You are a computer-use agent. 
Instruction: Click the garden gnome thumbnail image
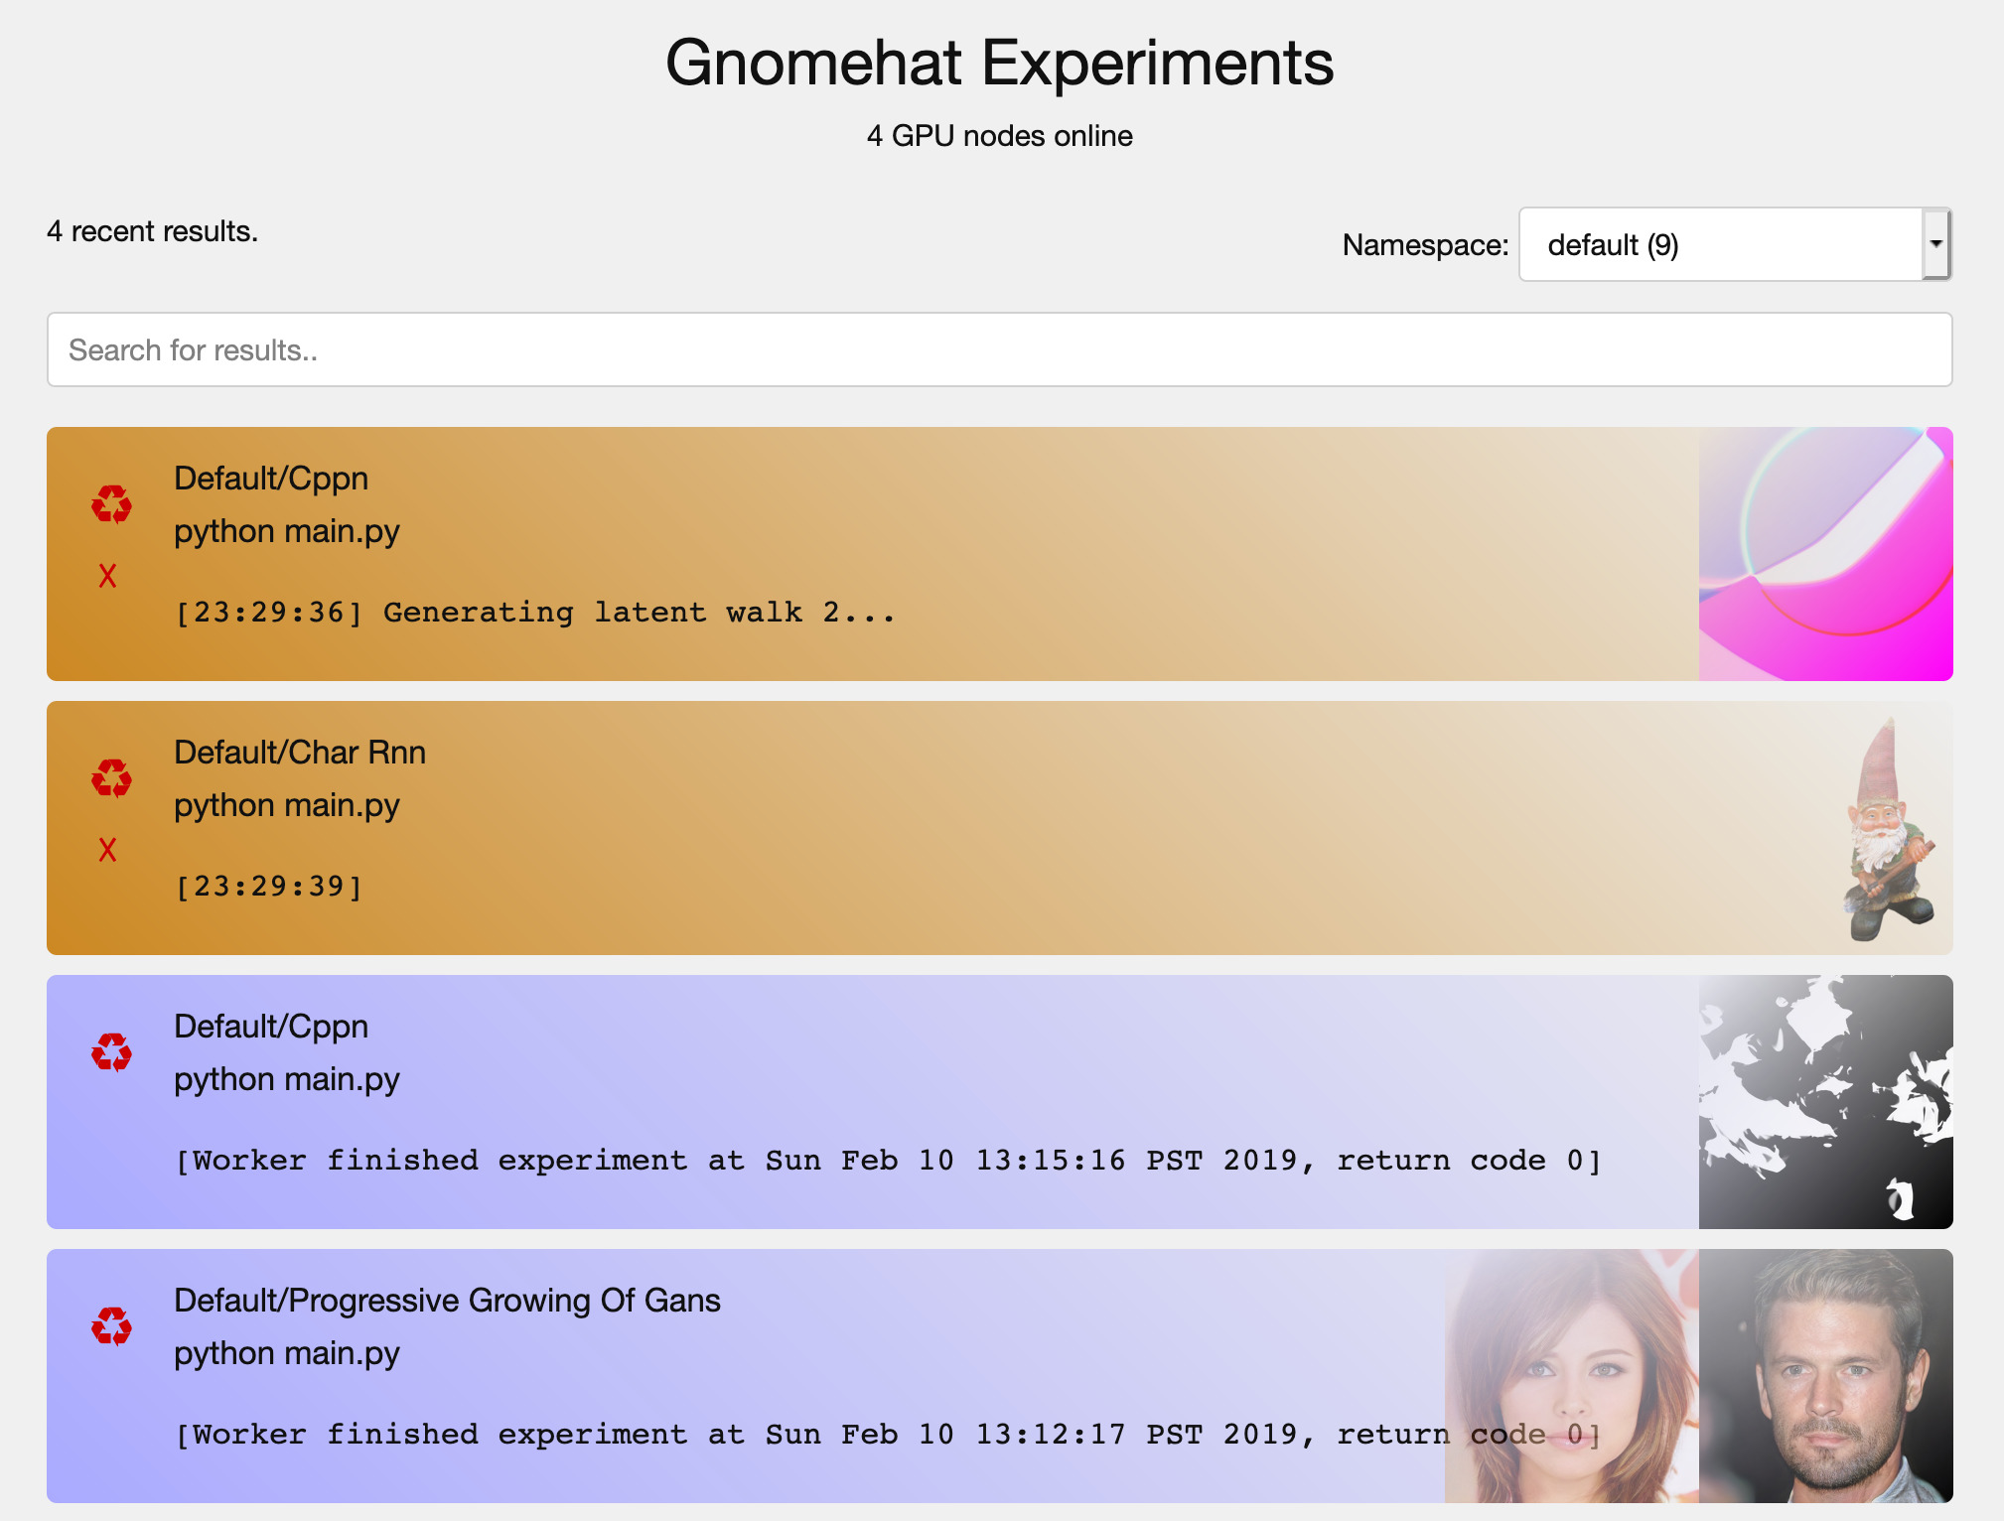1885,830
